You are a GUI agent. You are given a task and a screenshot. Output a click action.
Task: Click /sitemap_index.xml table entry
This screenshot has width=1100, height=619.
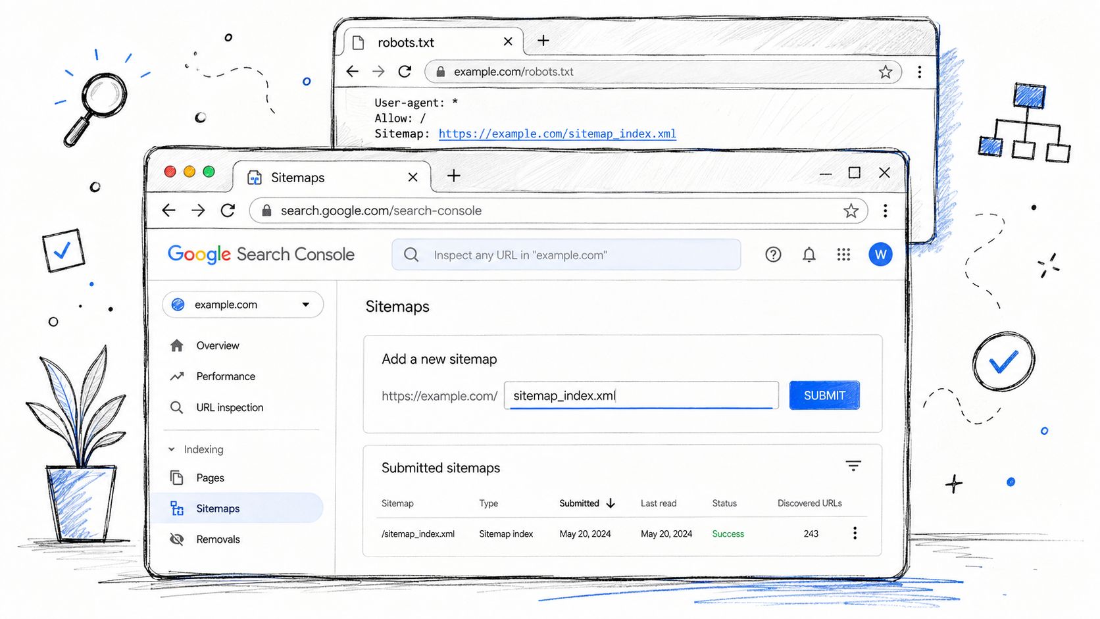(418, 534)
